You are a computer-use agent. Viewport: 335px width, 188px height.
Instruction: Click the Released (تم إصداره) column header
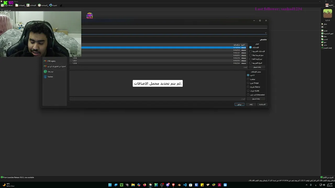pos(236,45)
